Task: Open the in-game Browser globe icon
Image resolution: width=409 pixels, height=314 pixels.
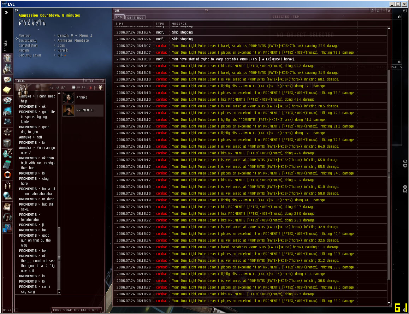Action: click(7, 196)
